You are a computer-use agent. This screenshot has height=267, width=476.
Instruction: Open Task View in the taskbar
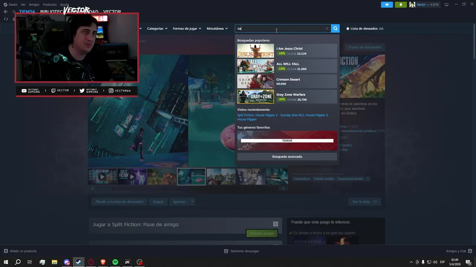tap(30, 262)
